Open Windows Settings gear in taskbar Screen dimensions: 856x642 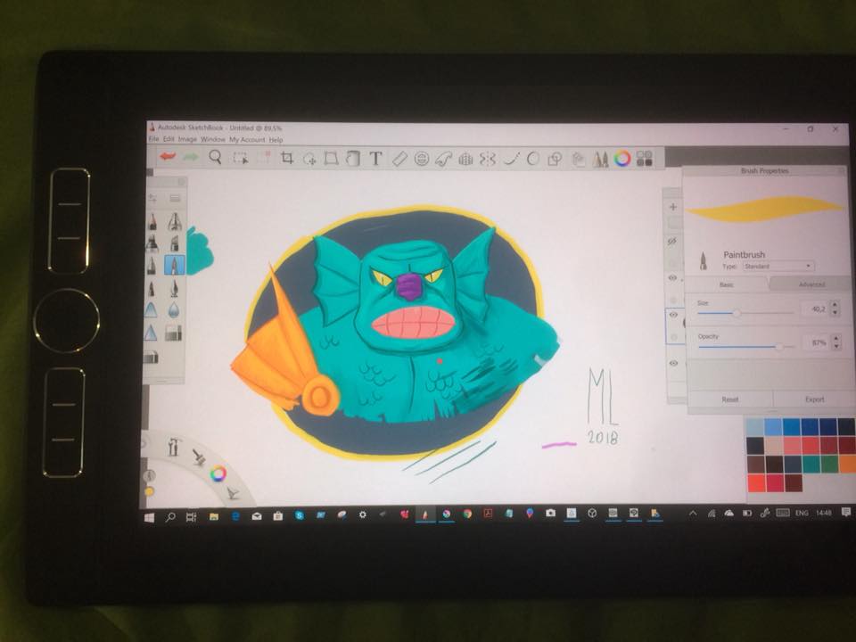363,514
